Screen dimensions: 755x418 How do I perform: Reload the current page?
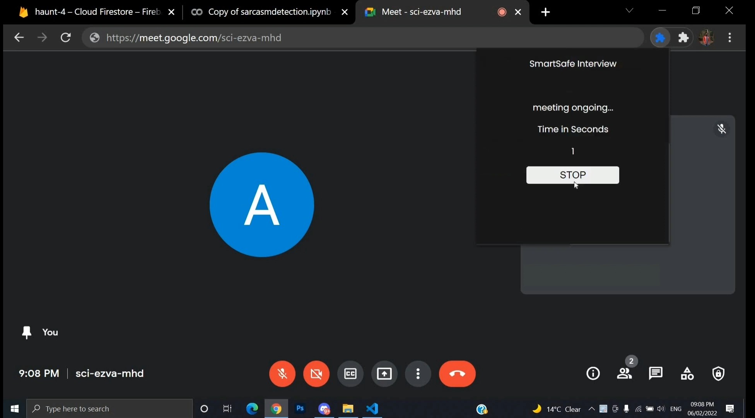click(x=66, y=38)
